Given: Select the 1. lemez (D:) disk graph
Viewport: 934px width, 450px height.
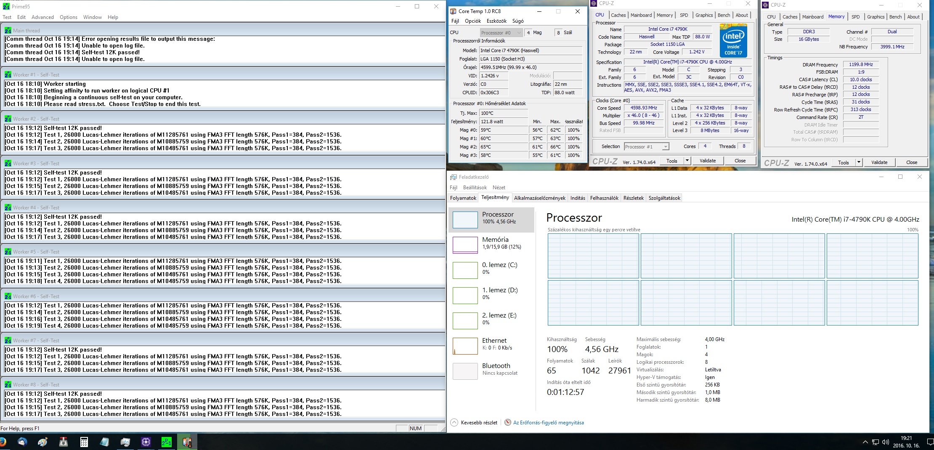Looking at the screenshot, I should (465, 295).
